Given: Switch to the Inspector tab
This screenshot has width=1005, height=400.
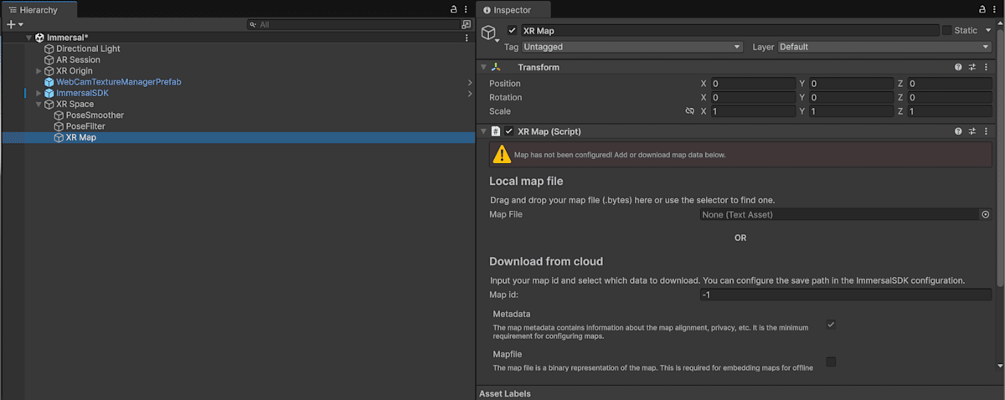Looking at the screenshot, I should [x=512, y=9].
